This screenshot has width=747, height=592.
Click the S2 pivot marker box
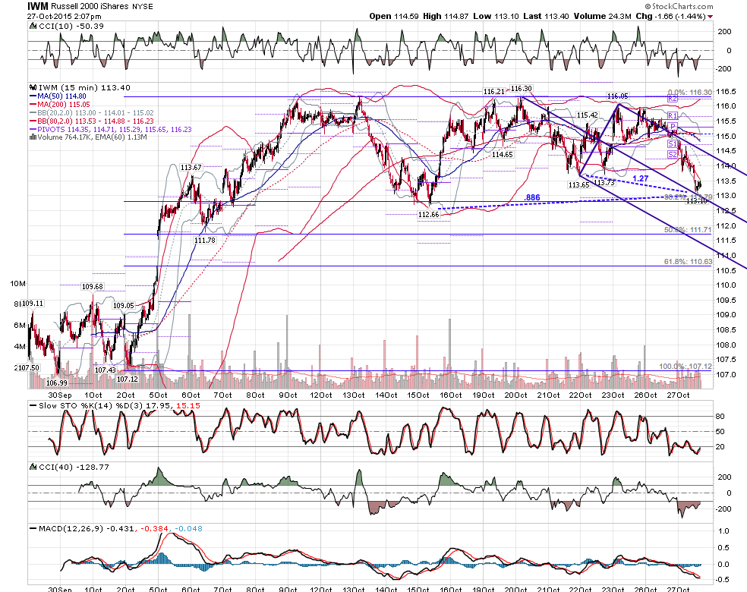672,154
